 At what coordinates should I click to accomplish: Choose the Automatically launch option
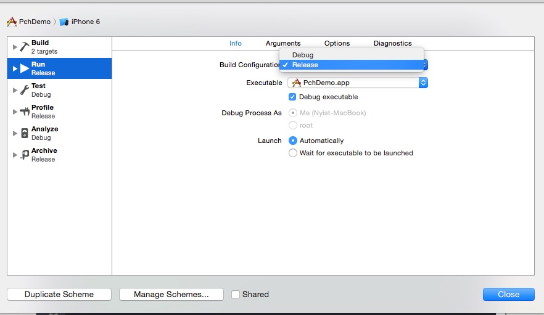click(293, 141)
